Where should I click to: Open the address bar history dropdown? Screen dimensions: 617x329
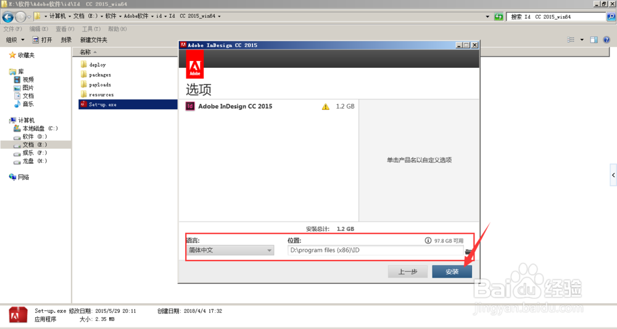(x=487, y=17)
